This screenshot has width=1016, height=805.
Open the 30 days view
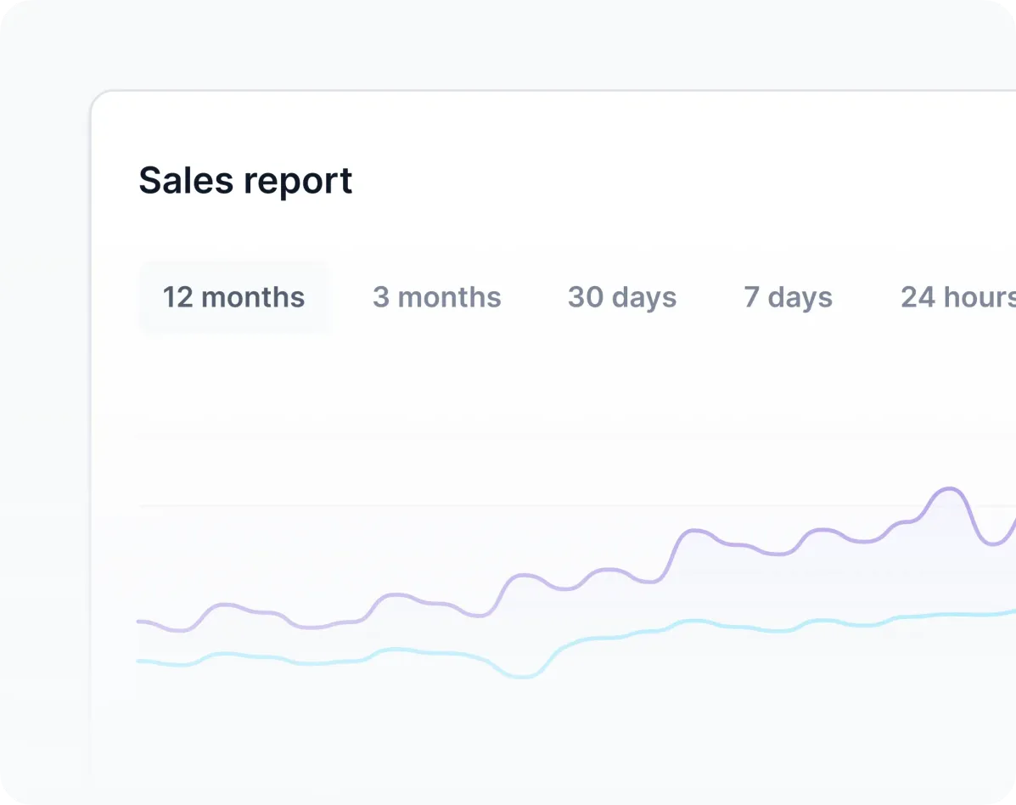coord(621,297)
